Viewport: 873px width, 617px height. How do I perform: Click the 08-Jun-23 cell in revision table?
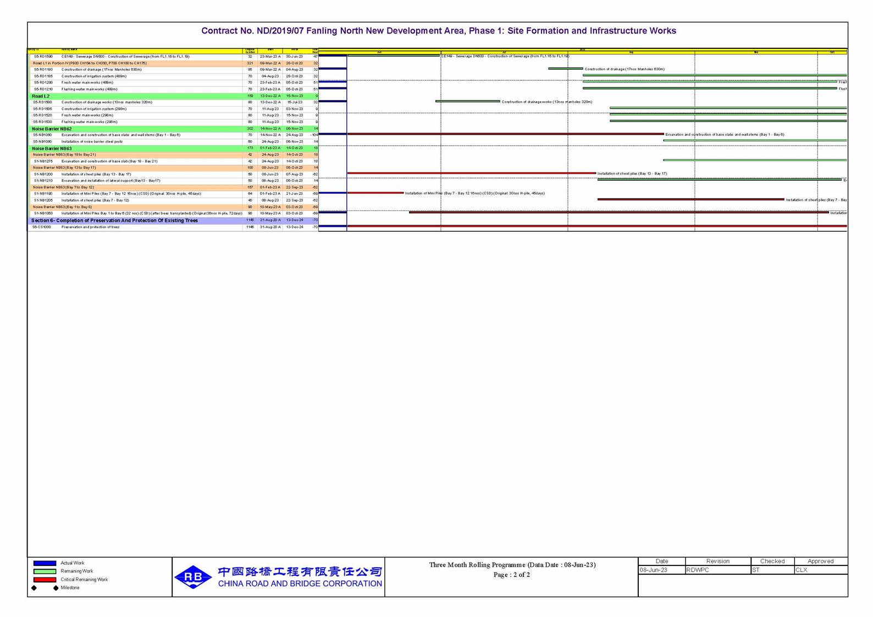[661, 570]
